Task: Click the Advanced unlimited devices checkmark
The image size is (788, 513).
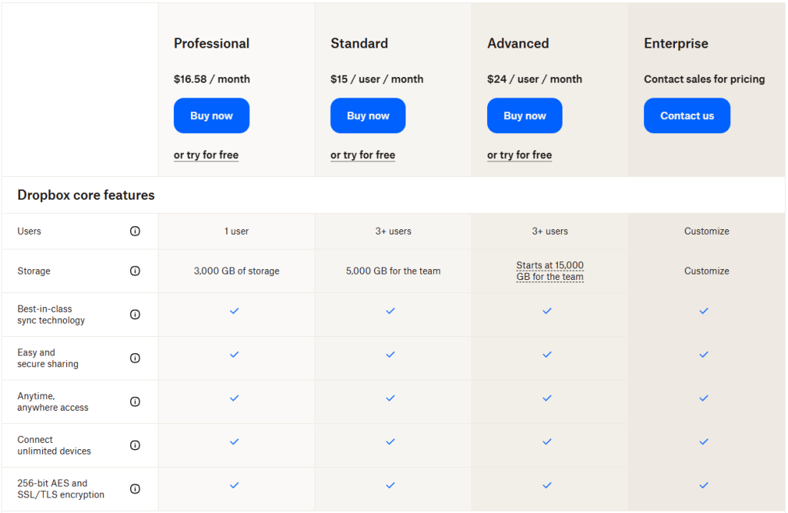Action: coord(547,441)
